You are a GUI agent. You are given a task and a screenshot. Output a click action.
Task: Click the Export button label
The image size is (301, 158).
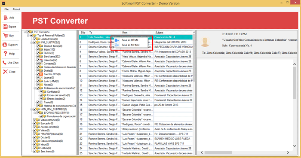[12, 27]
